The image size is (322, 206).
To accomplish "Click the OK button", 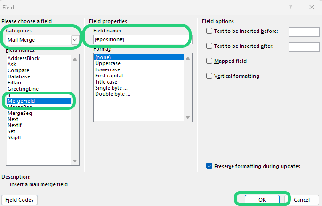I will tap(262, 200).
